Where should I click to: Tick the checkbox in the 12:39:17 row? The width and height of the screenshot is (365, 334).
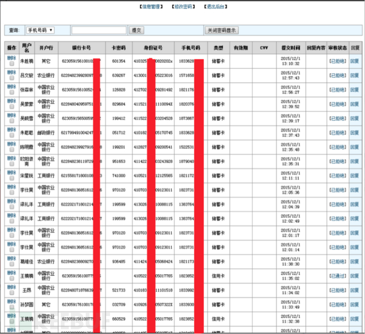[x=12, y=121]
